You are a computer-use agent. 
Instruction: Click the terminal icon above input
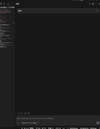point(22,113)
